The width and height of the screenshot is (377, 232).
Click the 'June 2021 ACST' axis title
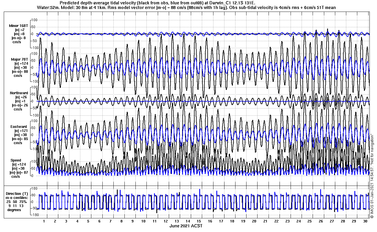point(186,226)
